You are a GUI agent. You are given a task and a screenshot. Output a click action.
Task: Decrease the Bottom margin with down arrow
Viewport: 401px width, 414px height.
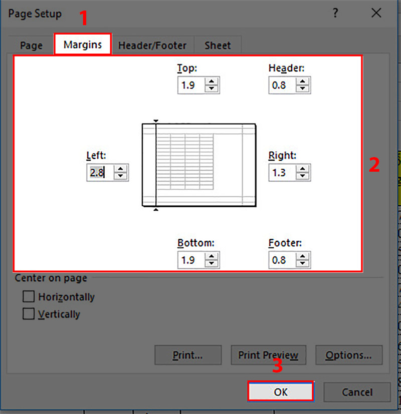pos(213,263)
